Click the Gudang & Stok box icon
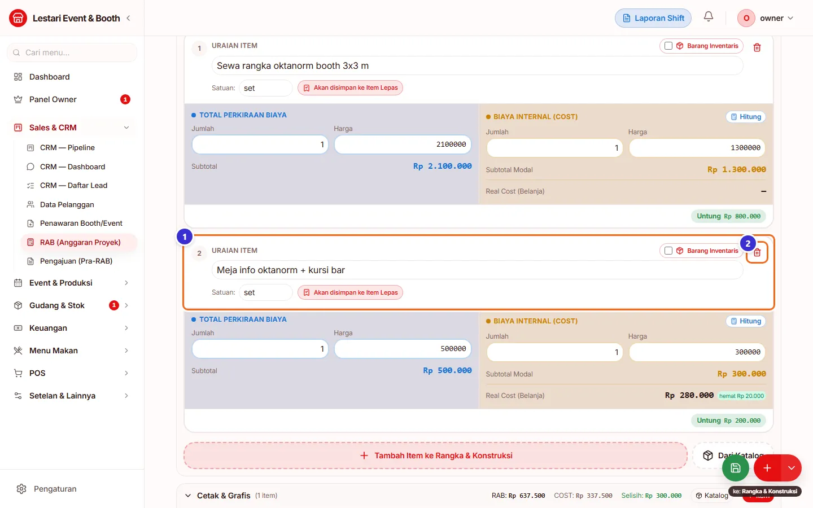The image size is (813, 508). coord(18,305)
